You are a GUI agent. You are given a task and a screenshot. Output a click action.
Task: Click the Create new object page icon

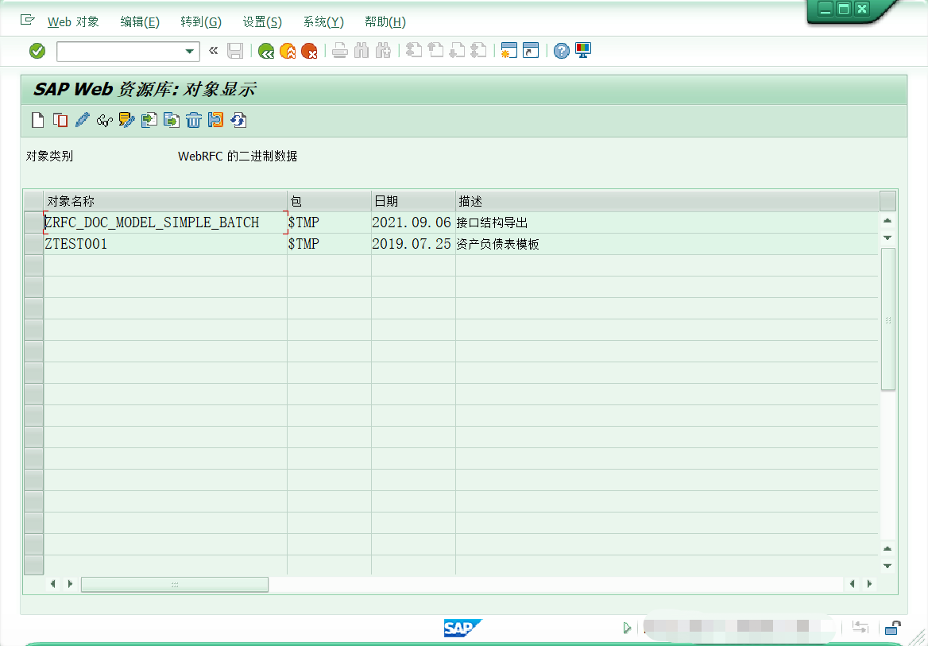pyautogui.click(x=38, y=120)
